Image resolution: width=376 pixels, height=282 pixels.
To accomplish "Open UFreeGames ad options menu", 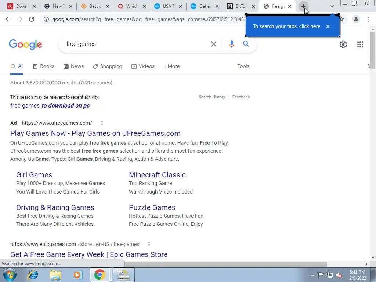I will (102, 123).
